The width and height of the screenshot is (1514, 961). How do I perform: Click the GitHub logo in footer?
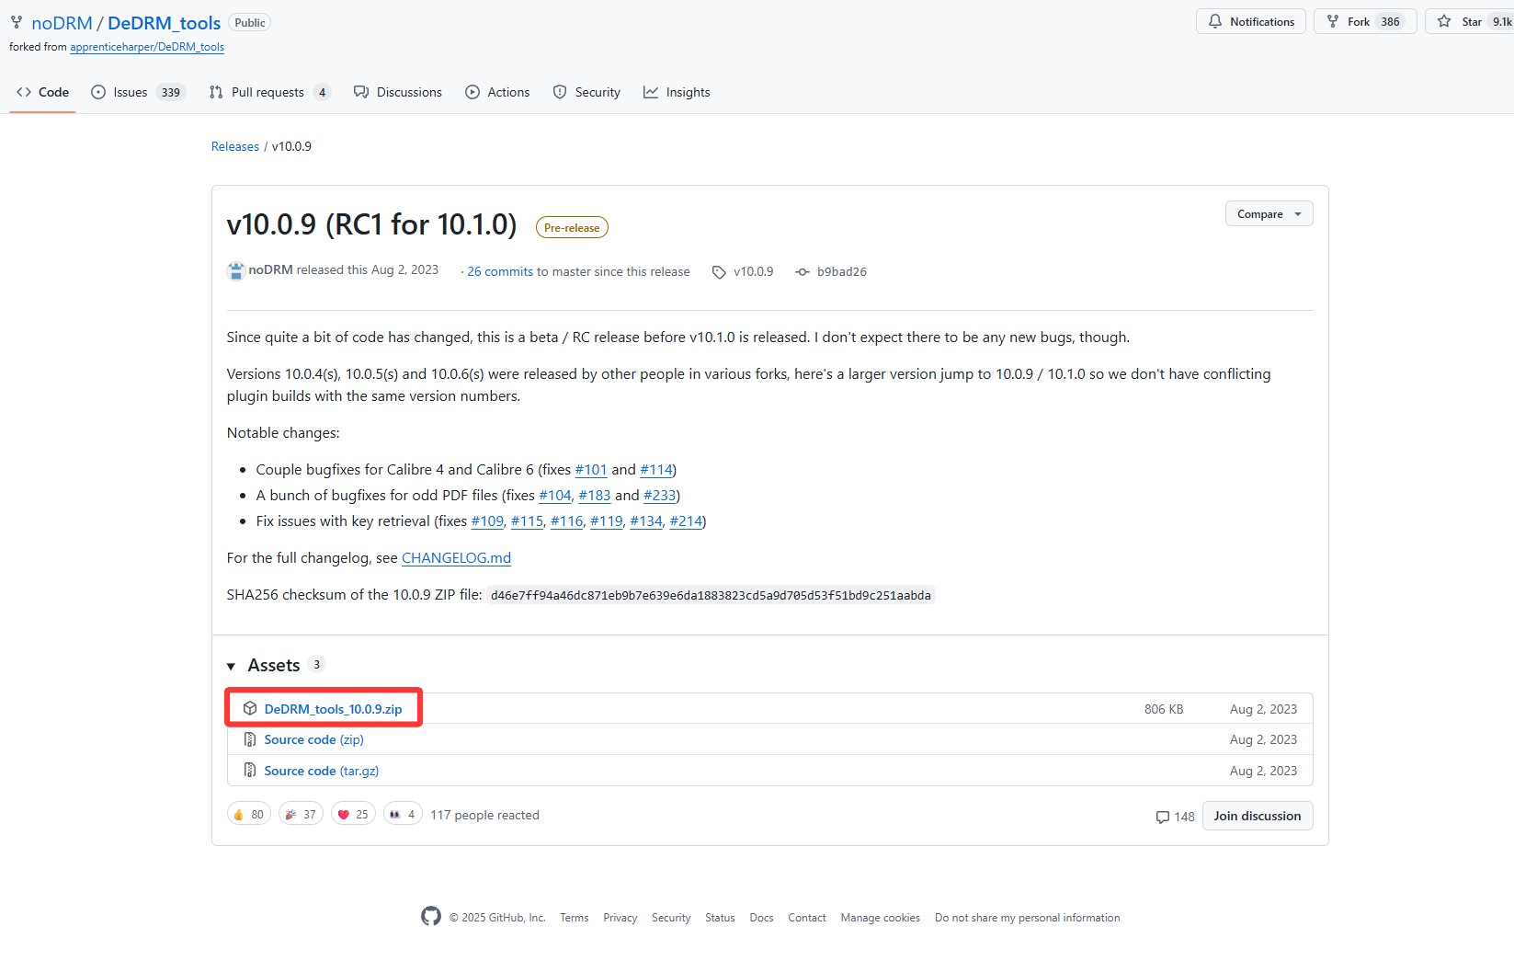tap(431, 916)
